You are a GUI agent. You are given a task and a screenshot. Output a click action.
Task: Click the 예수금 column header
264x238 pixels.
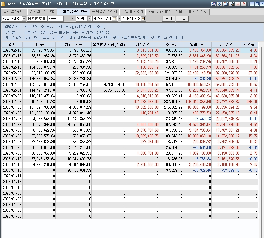[39, 45]
